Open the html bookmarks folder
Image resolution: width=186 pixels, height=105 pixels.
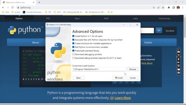click(x=6, y=12)
